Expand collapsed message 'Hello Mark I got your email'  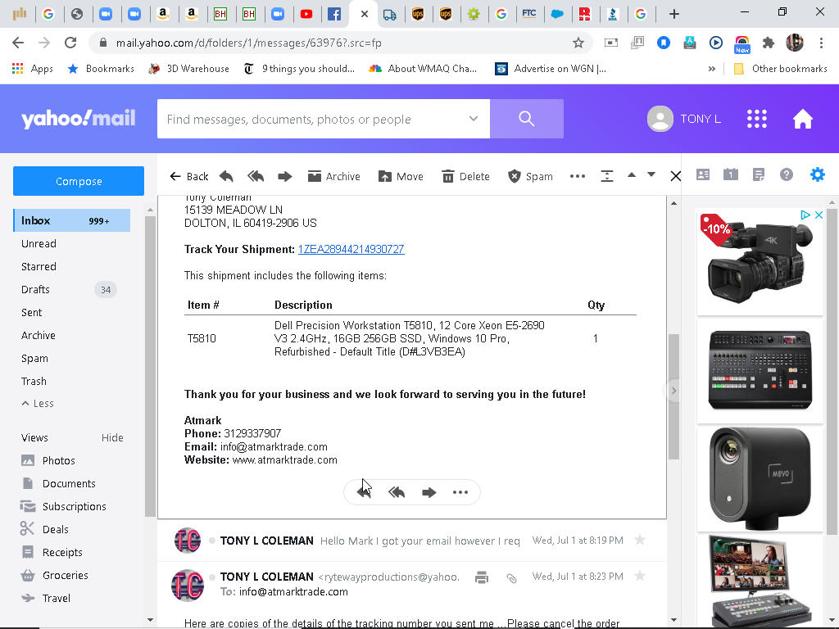tap(412, 541)
